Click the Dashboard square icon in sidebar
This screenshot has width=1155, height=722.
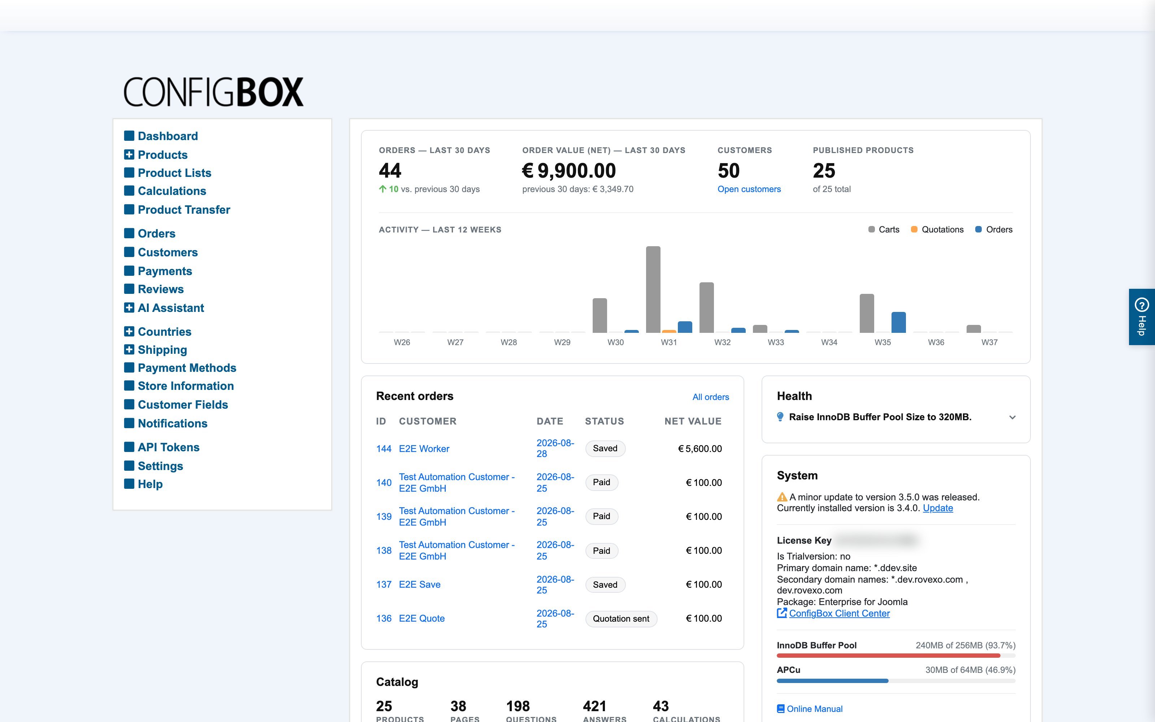129,136
